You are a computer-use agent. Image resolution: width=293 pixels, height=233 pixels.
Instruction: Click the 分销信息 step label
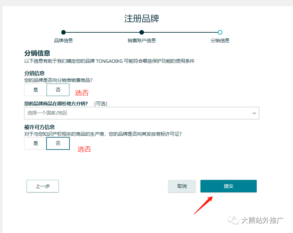click(220, 40)
